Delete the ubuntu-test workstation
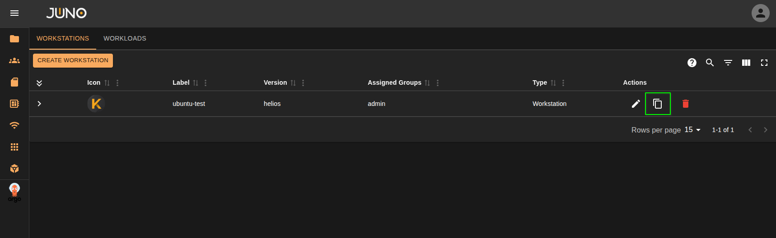 (x=685, y=104)
